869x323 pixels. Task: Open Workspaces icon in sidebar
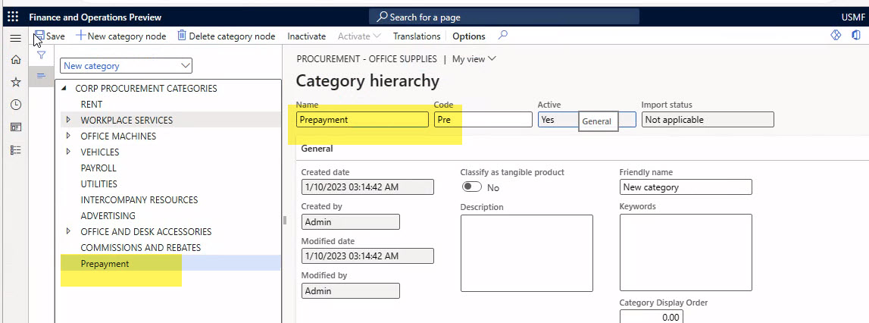(x=15, y=127)
